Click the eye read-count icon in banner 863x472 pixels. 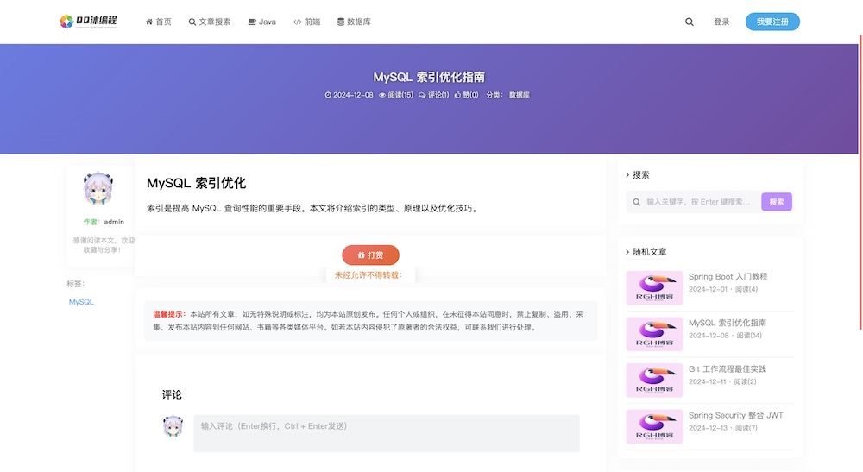[x=382, y=95]
